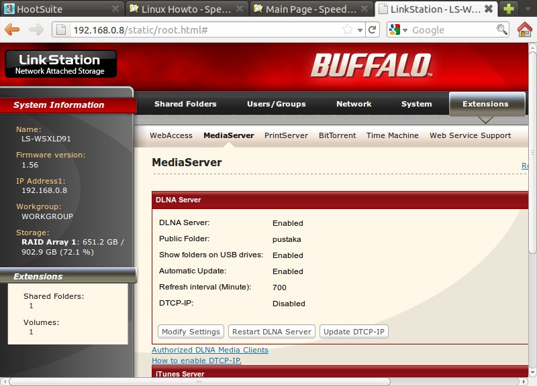Switch to Main Page - Speed tab

(311, 9)
